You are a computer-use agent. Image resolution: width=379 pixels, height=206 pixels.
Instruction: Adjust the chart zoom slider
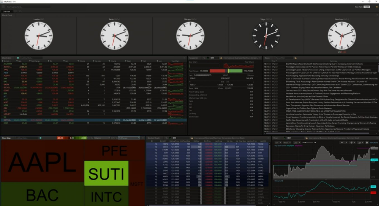click(x=309, y=142)
